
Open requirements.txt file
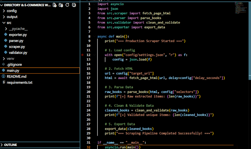click(x=20, y=82)
